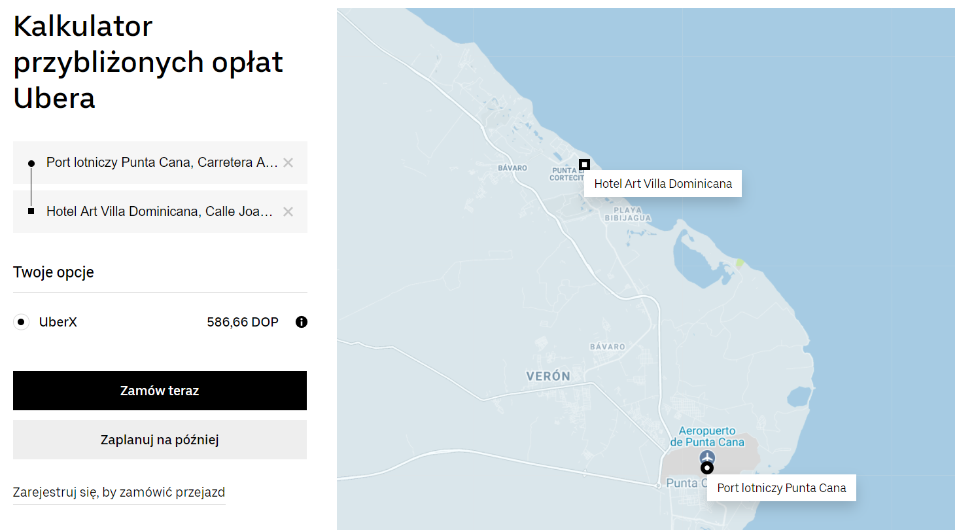This screenshot has height=530, width=957.
Task: Click the Port lotniczy Punta Cana map label
Action: pyautogui.click(x=781, y=488)
